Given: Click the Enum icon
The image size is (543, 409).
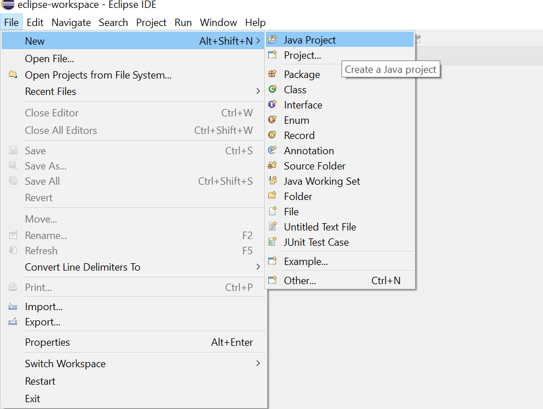Looking at the screenshot, I should 273,120.
